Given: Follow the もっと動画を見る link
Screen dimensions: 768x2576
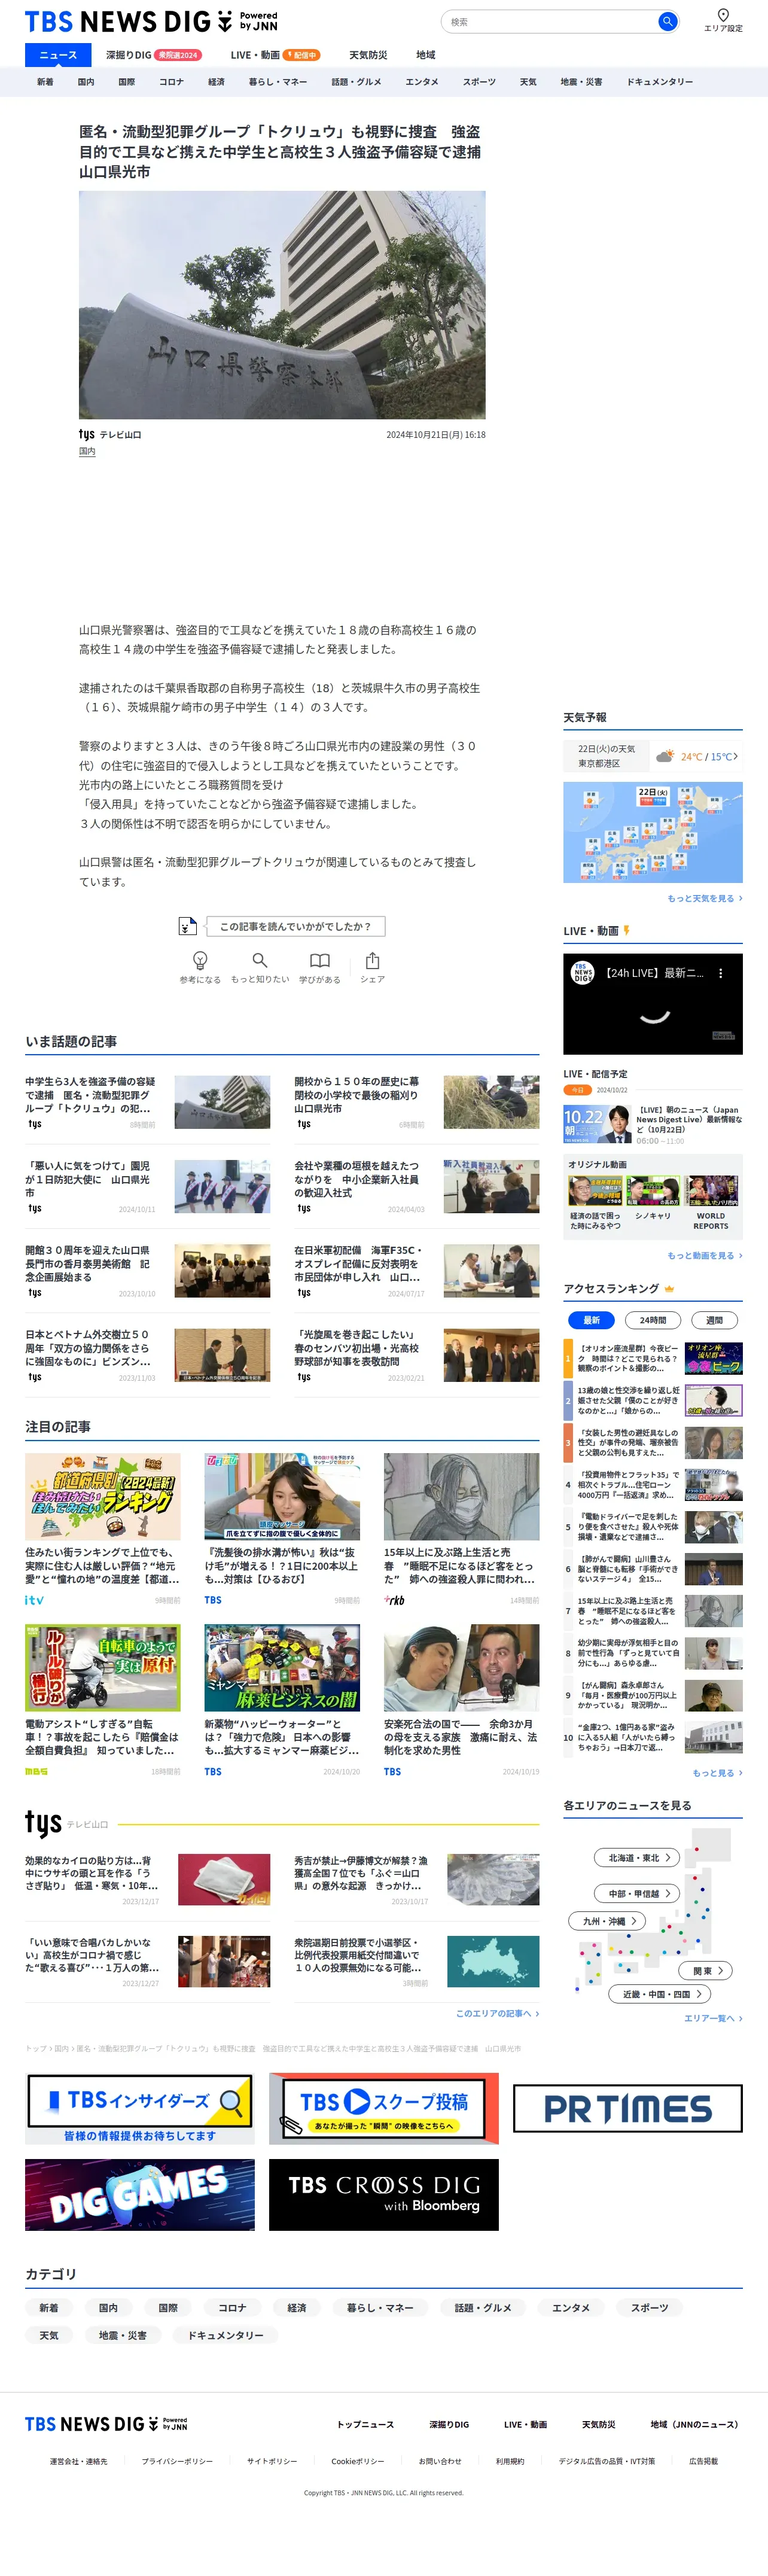Looking at the screenshot, I should (705, 1256).
